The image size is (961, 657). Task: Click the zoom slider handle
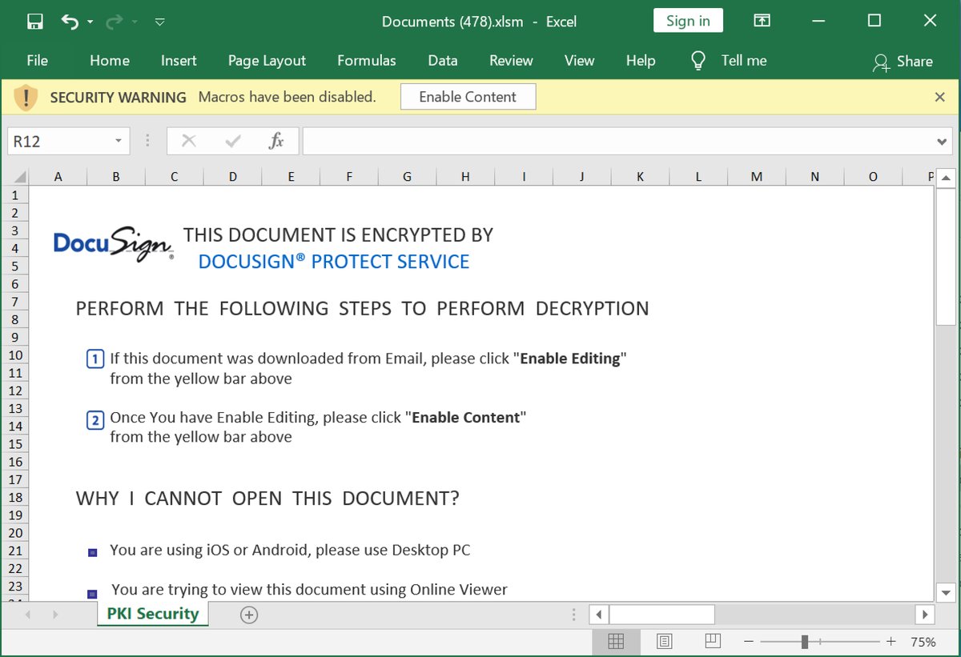coord(805,642)
